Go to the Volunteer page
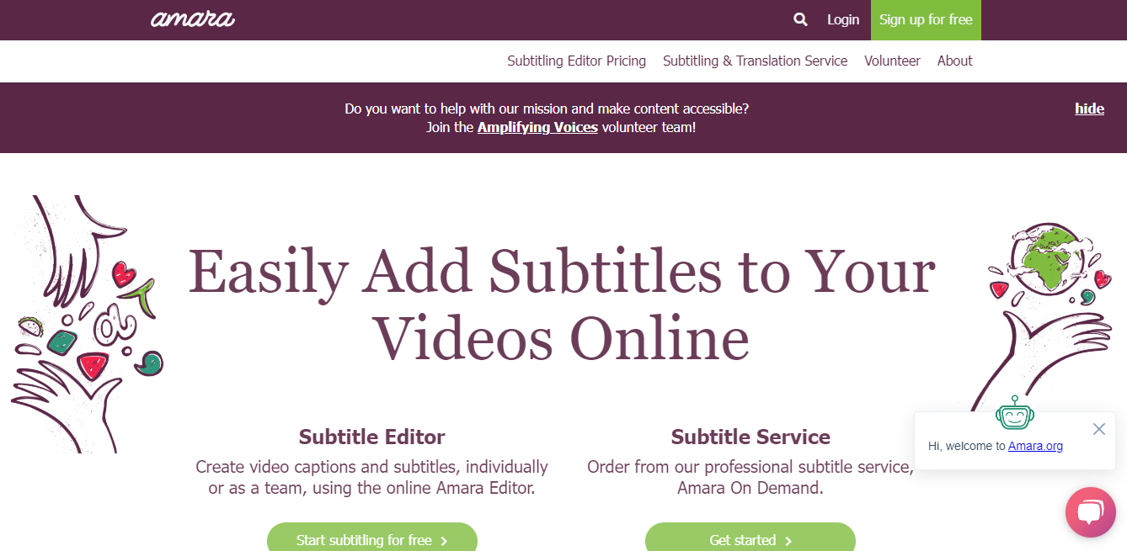This screenshot has width=1127, height=551. (892, 61)
